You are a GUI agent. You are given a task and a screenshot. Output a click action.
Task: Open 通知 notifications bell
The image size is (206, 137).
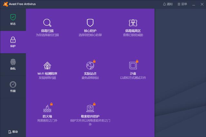click(168, 4)
